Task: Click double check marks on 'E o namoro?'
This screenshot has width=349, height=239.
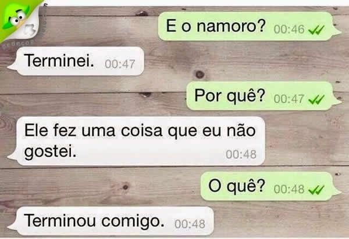Action: click(316, 30)
